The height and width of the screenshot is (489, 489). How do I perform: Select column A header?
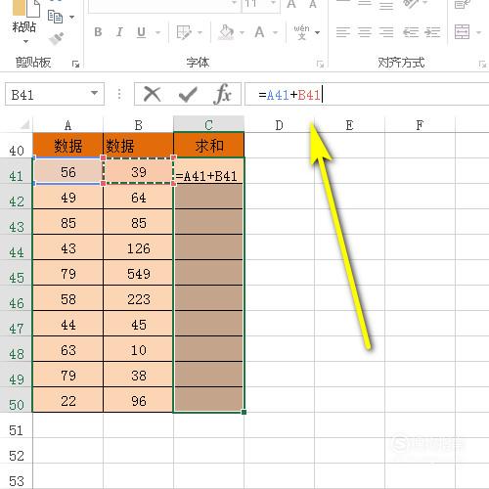coord(67,125)
